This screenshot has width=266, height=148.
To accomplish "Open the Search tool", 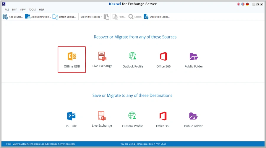I will 135,17.
